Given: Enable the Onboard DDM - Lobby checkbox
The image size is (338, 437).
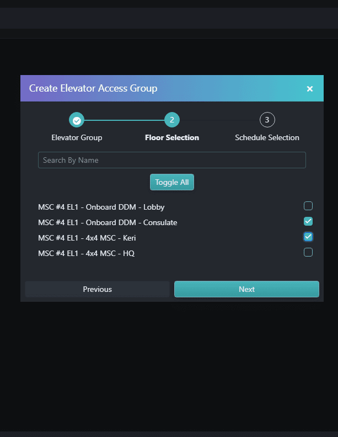Looking at the screenshot, I should (x=308, y=206).
